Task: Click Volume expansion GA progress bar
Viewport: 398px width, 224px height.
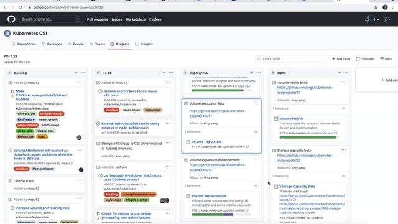Action: 221,215
